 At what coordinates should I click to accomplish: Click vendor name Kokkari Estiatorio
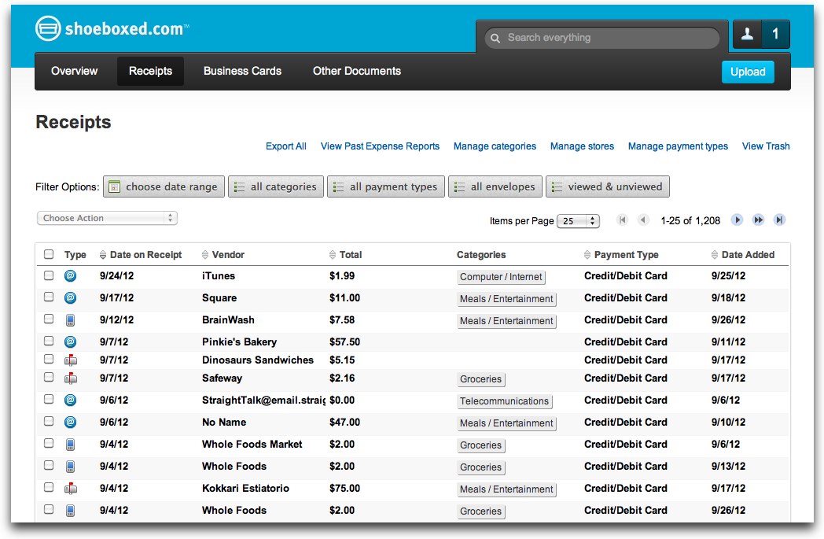245,488
